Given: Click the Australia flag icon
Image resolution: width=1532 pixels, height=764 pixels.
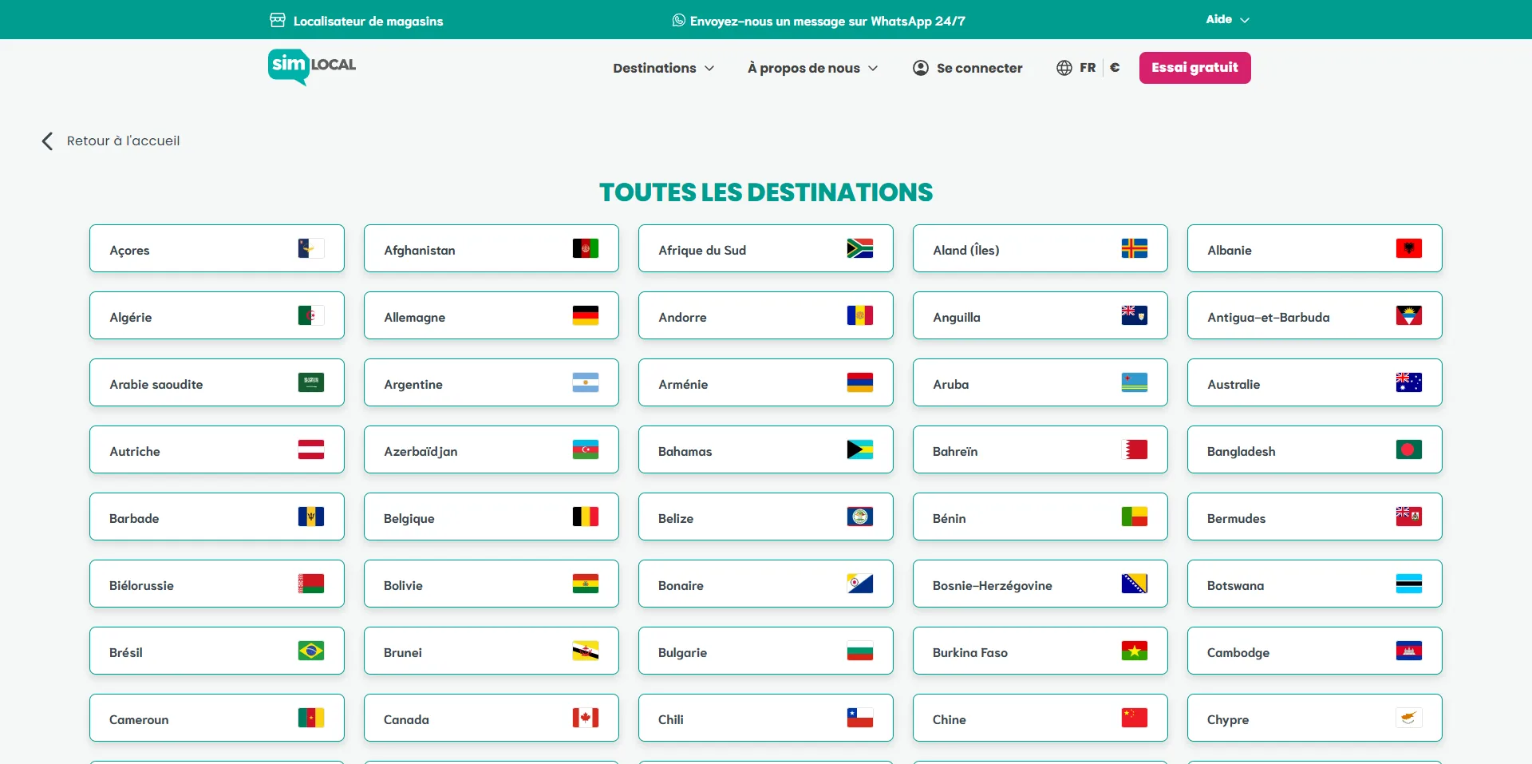Looking at the screenshot, I should 1408,383.
